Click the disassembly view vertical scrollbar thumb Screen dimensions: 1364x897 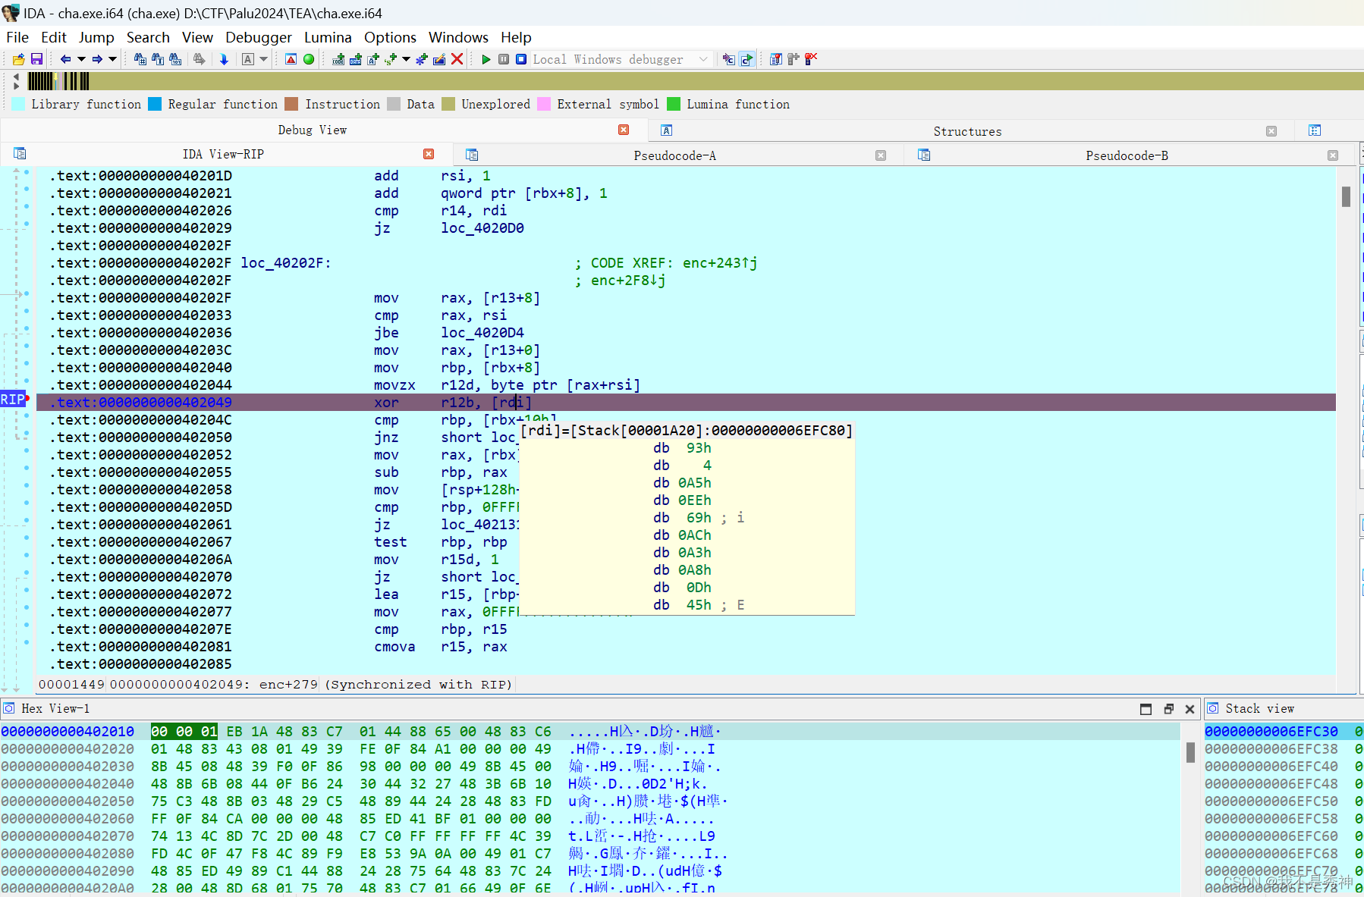pos(1346,196)
